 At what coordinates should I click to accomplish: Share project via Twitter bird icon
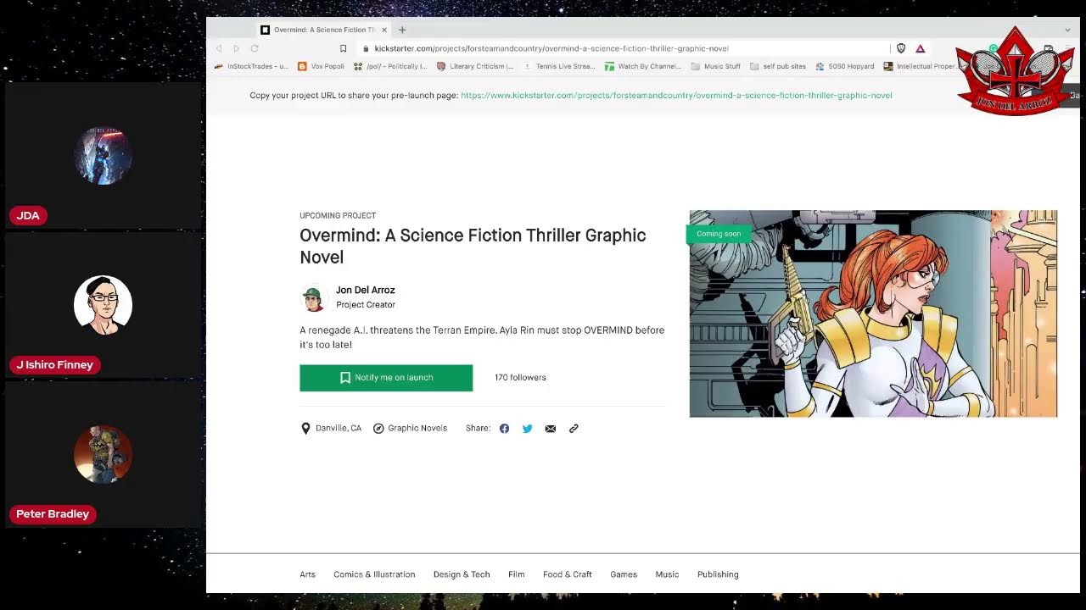point(527,429)
